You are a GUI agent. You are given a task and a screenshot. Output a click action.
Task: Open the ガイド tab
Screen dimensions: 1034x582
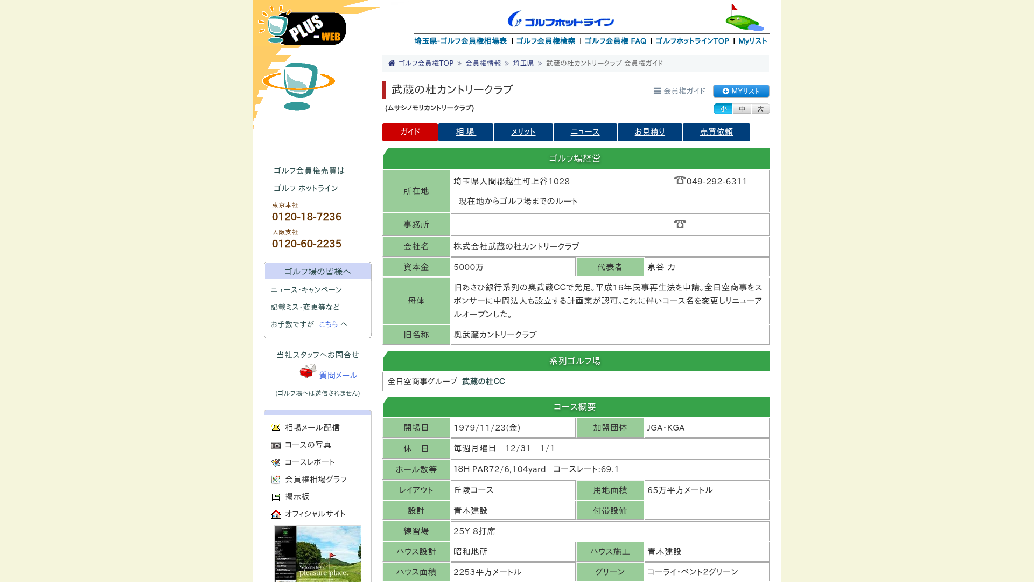410,132
